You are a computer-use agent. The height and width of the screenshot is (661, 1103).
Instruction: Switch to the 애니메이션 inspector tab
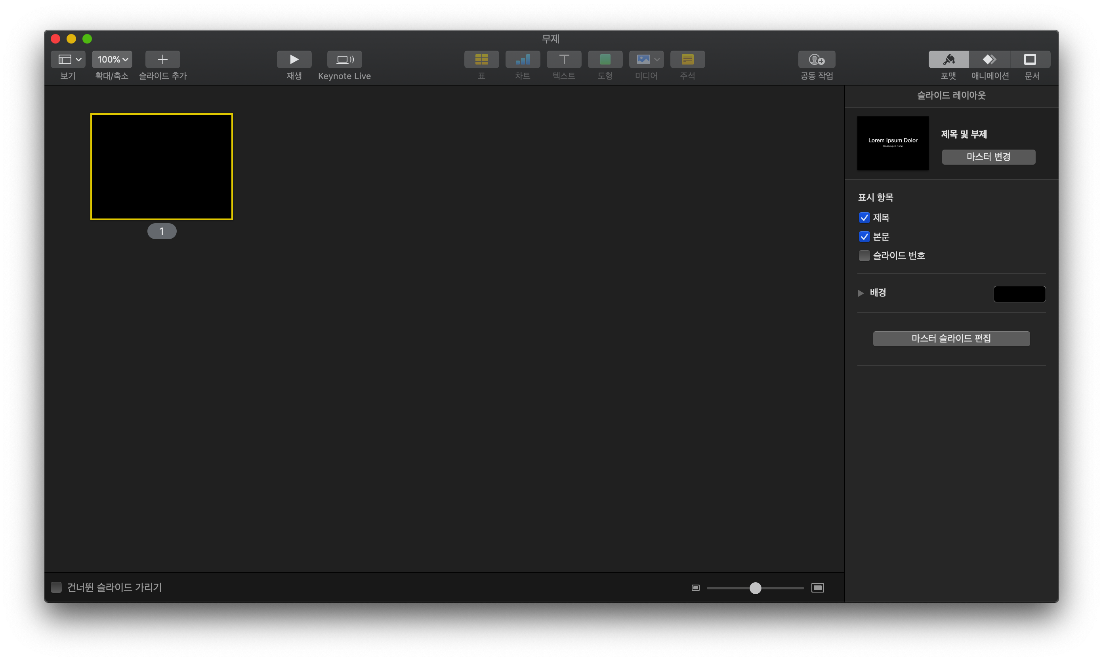tap(989, 59)
